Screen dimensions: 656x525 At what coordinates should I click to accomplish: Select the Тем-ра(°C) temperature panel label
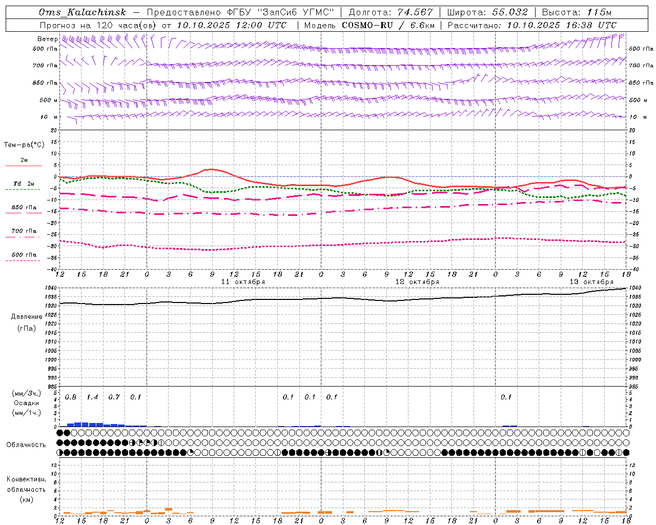click(x=24, y=145)
